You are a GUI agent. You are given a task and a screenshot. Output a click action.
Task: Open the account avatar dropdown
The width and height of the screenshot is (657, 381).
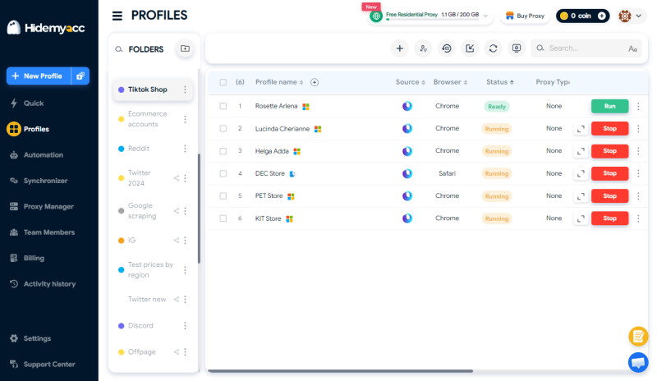[631, 16]
